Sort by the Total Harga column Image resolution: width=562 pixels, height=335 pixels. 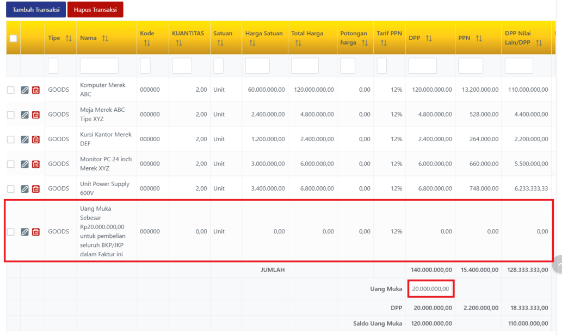point(298,43)
